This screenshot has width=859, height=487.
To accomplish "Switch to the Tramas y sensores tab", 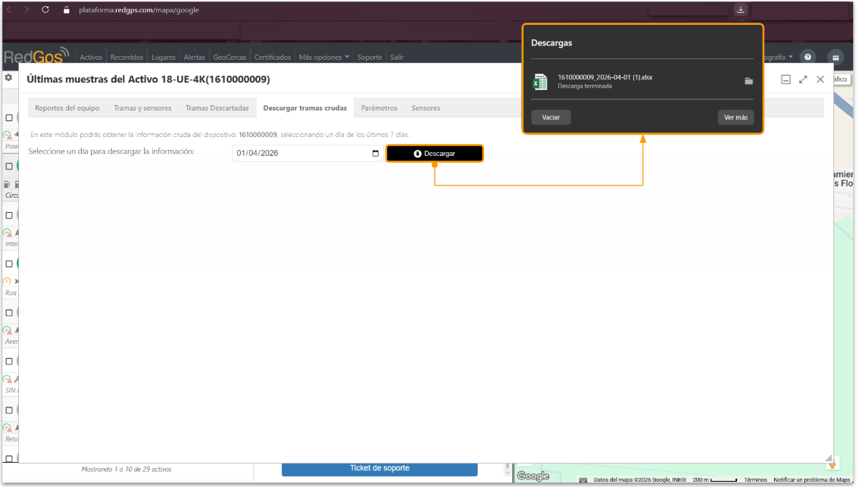I will tap(142, 108).
